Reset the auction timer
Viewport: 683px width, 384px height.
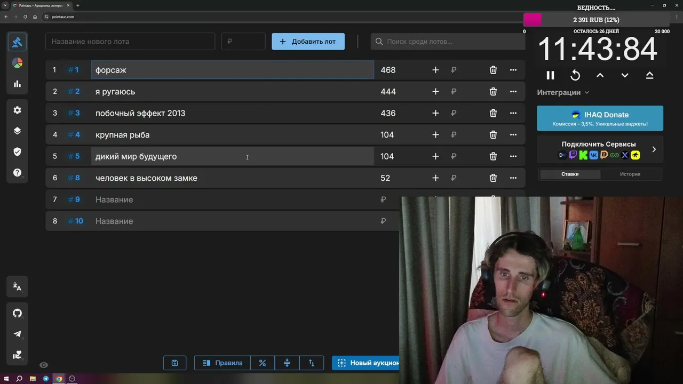coord(575,75)
